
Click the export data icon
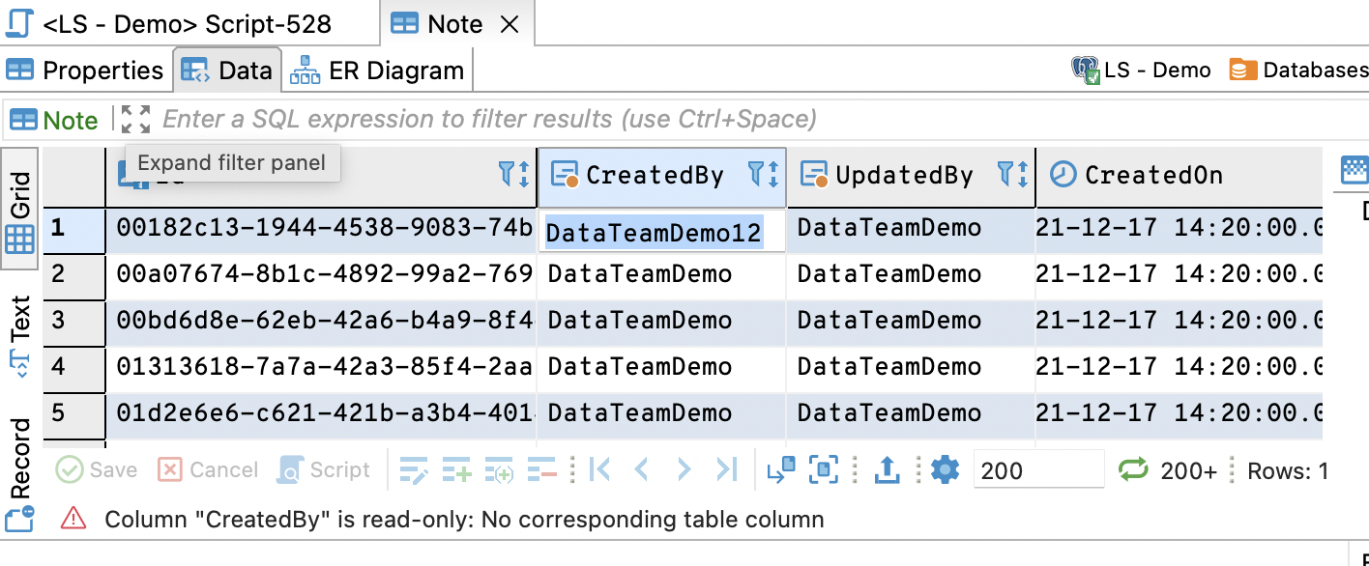click(887, 470)
